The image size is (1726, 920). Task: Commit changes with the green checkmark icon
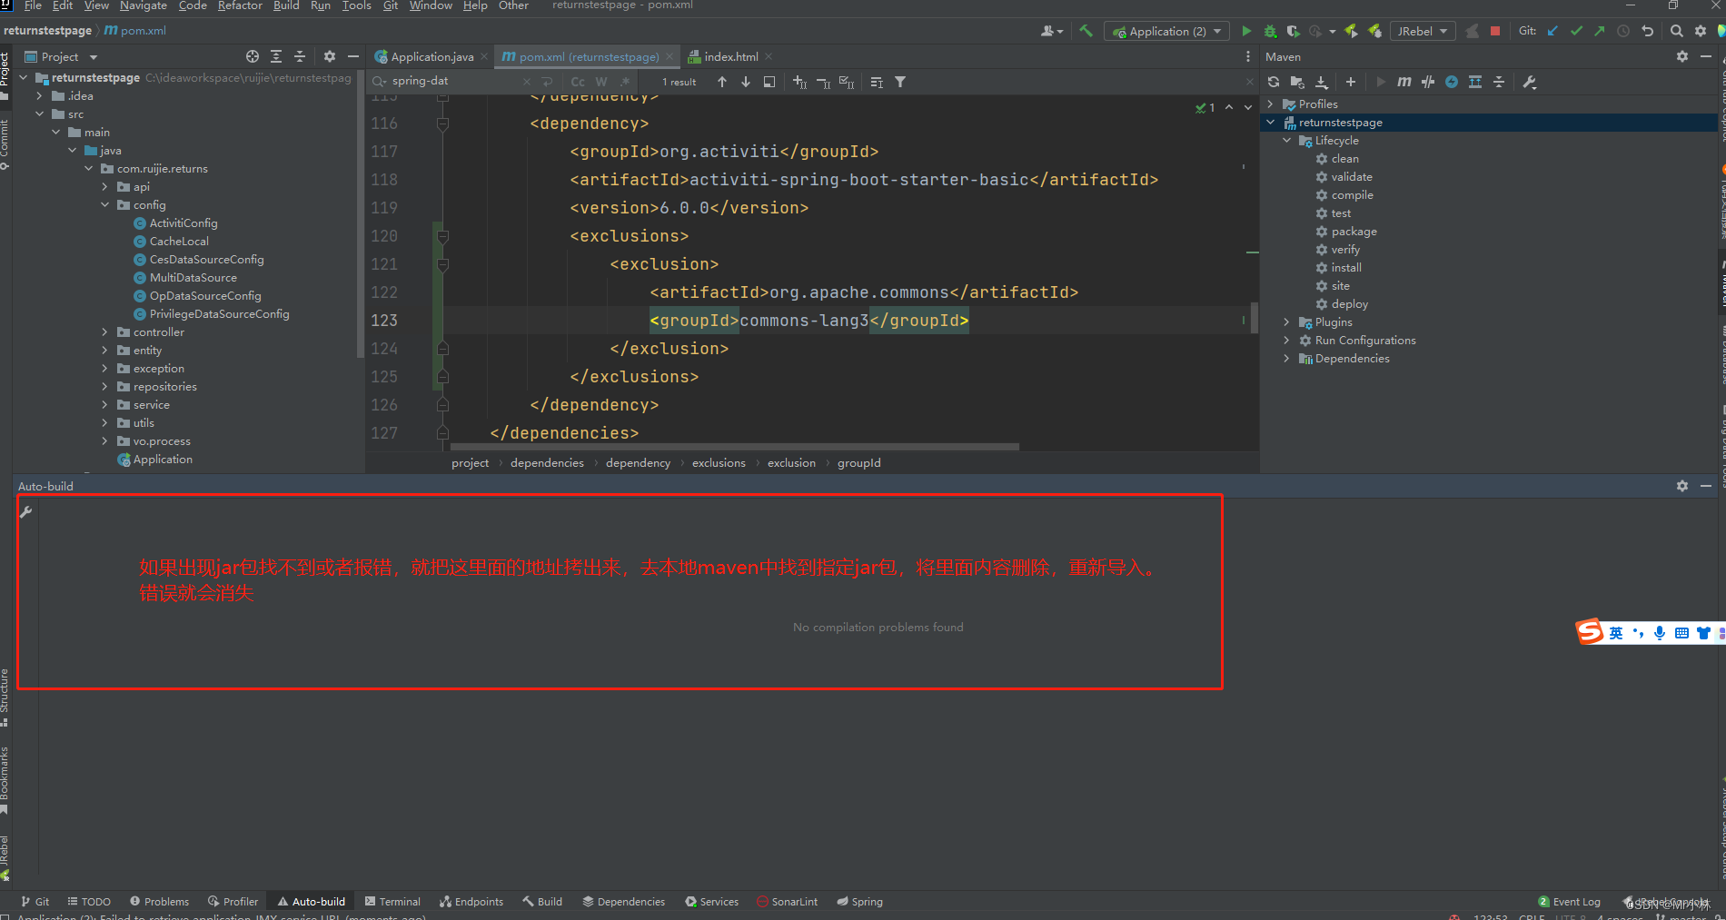coord(1576,30)
